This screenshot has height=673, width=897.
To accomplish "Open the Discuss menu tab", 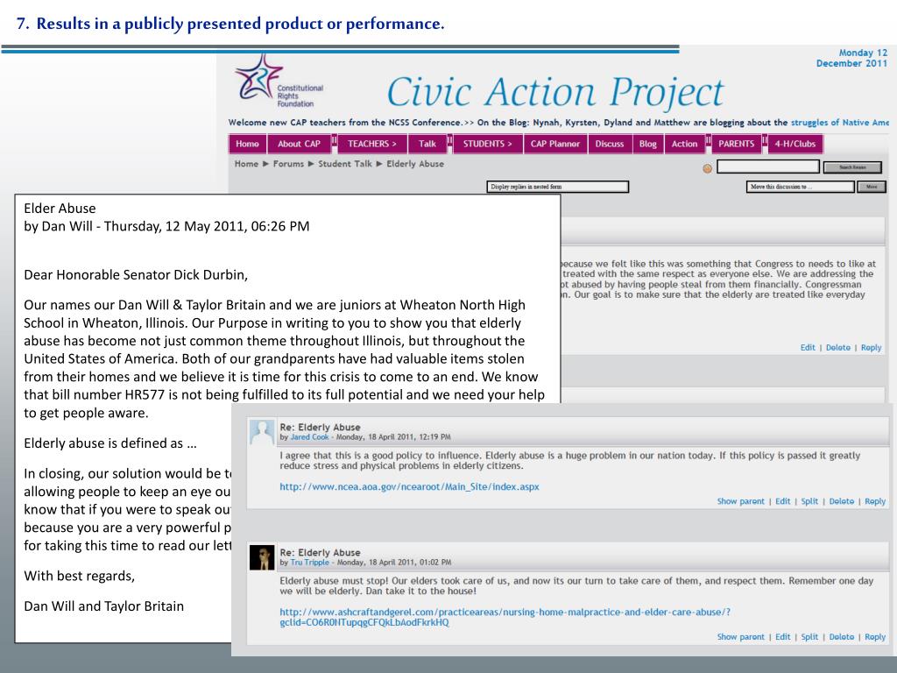I will point(610,144).
